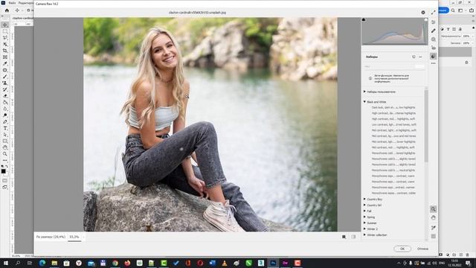Select the 33.3% zoom level
Screen dimensions: 476x268
(x=74, y=237)
